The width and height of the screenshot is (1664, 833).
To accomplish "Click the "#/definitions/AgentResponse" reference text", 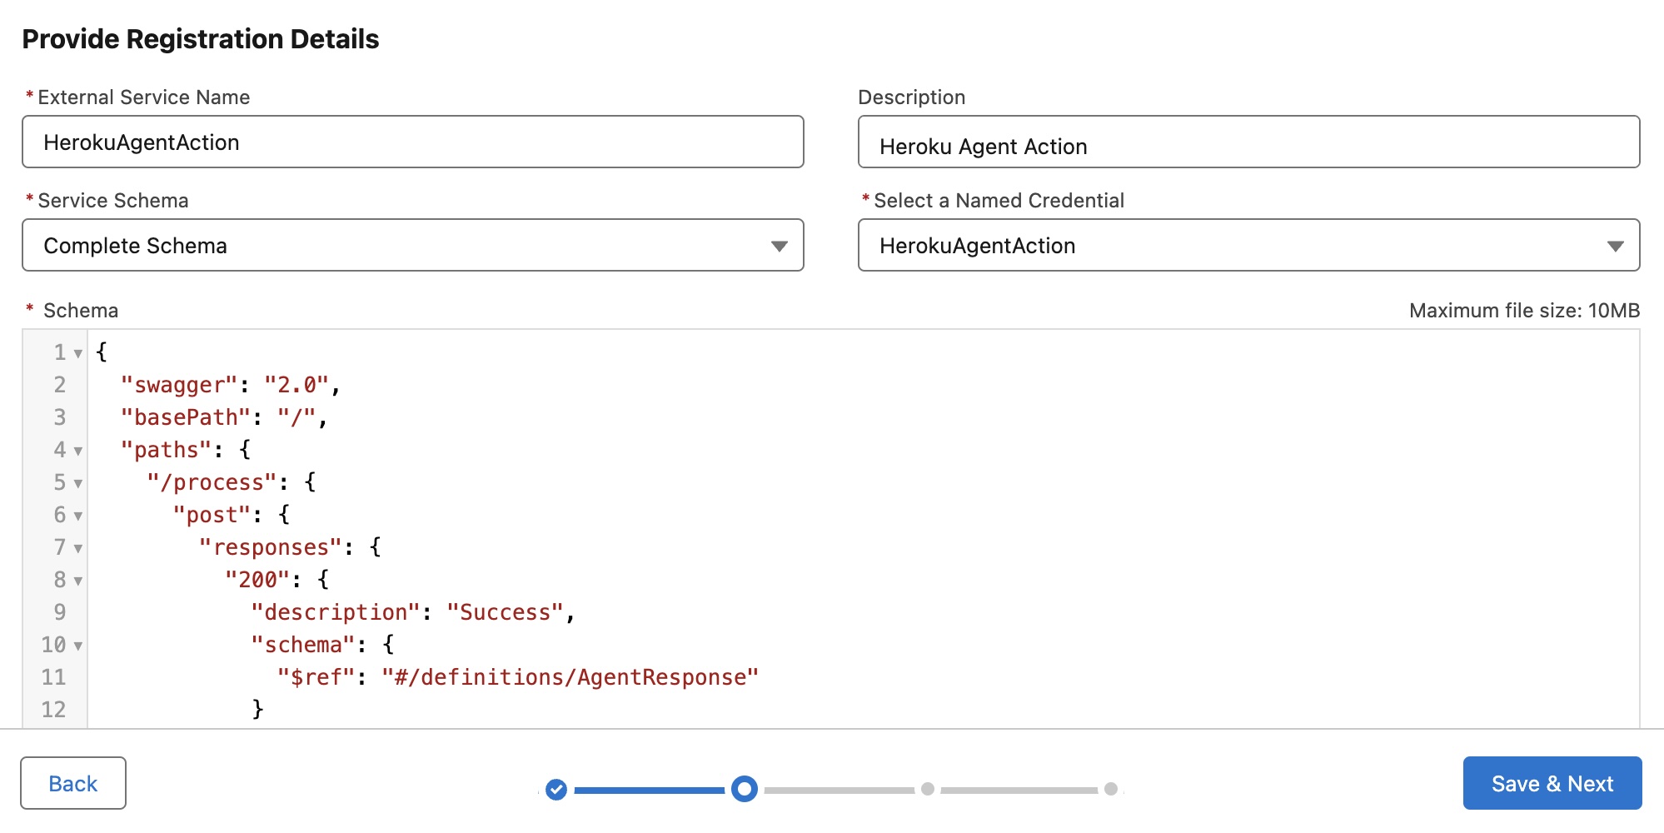I will click(570, 677).
